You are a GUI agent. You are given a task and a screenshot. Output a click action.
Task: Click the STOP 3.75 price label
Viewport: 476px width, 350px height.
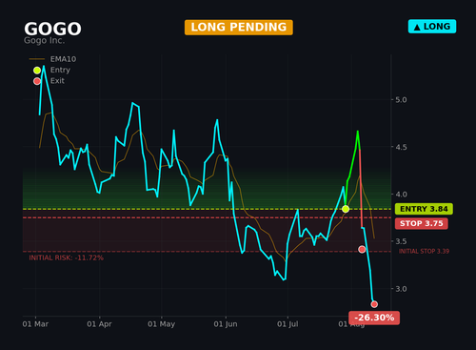[x=421, y=223]
